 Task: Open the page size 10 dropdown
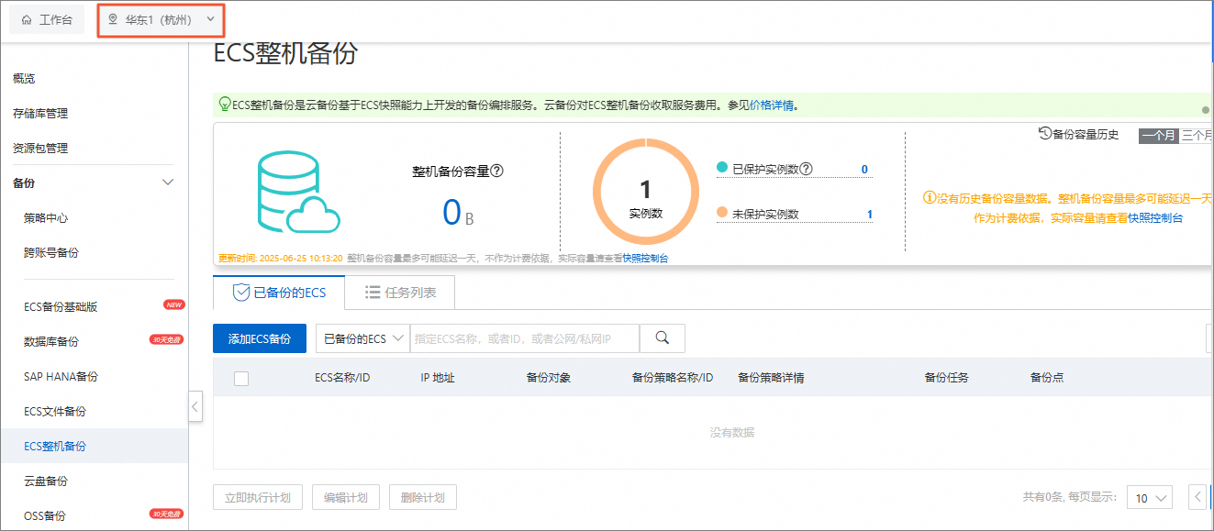pyautogui.click(x=1150, y=498)
